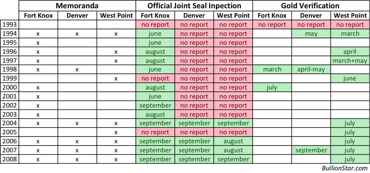Click West Point june cell in 1999 row
The width and height of the screenshot is (370, 173).
pyautogui.click(x=350, y=79)
